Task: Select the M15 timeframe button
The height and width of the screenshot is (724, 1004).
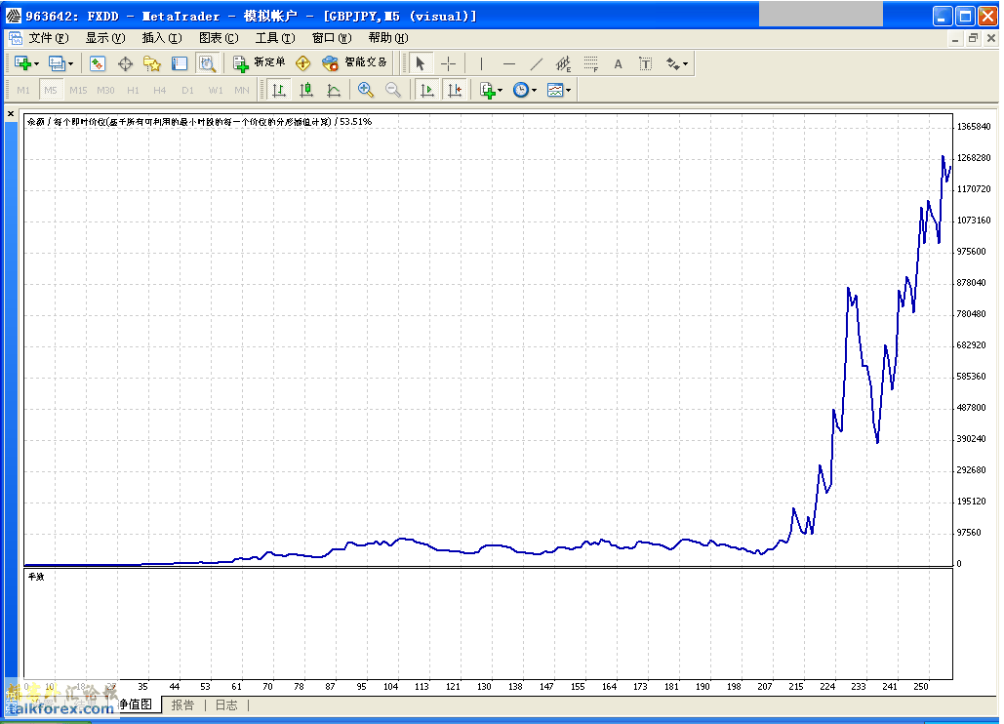Action: coord(78,91)
